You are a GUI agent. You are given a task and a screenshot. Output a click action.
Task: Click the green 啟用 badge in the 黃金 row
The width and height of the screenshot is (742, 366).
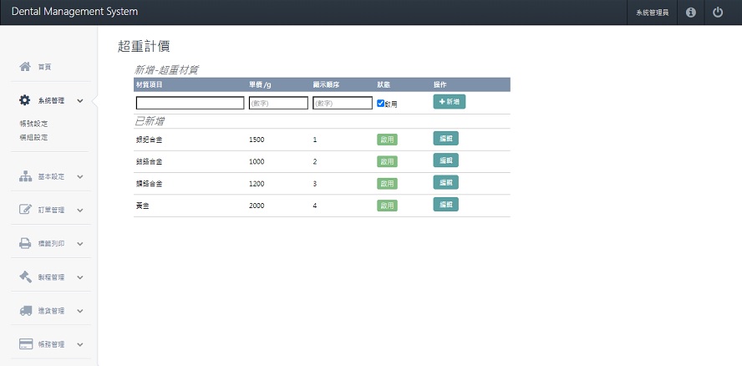pyautogui.click(x=387, y=206)
